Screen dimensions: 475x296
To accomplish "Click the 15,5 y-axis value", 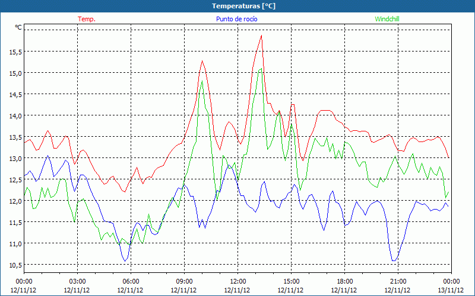I will pyautogui.click(x=15, y=52).
